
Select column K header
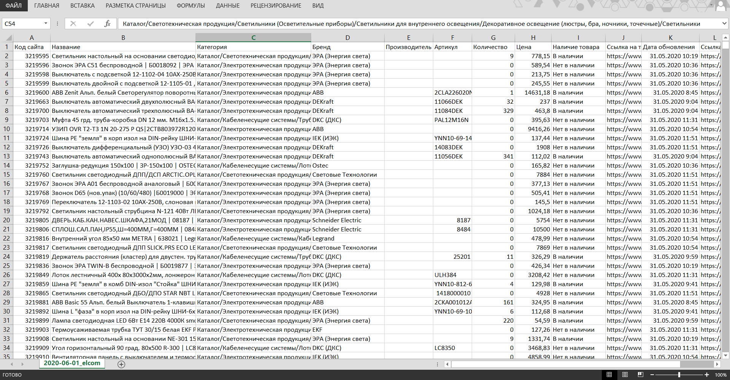point(670,38)
